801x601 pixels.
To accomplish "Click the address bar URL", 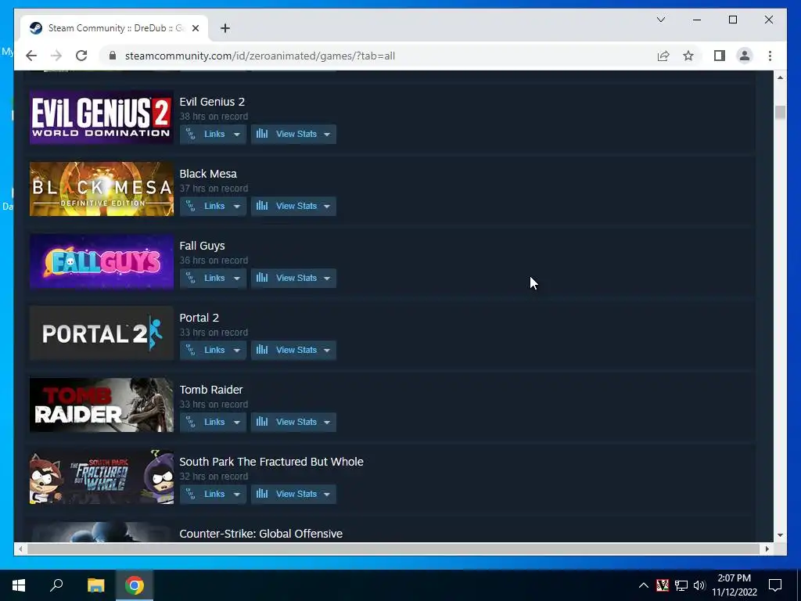I will pos(260,56).
